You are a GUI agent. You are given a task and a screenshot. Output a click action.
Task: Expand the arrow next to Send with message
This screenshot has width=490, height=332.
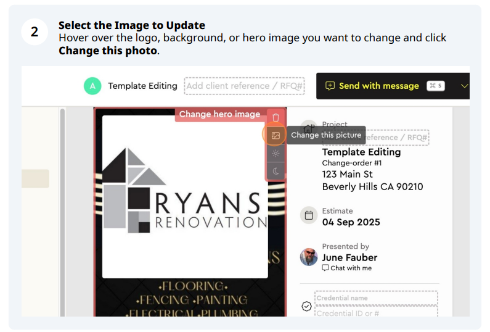tap(464, 86)
